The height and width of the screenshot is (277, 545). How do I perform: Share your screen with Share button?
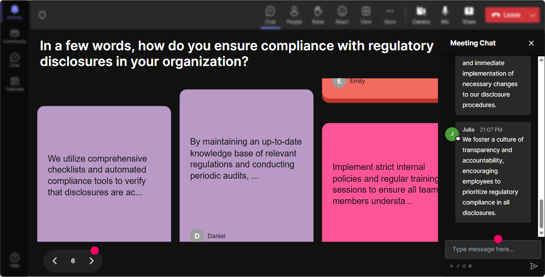click(469, 14)
